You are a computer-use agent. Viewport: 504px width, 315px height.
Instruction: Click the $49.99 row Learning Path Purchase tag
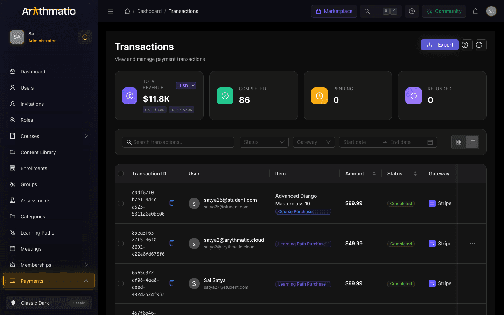[x=303, y=244]
